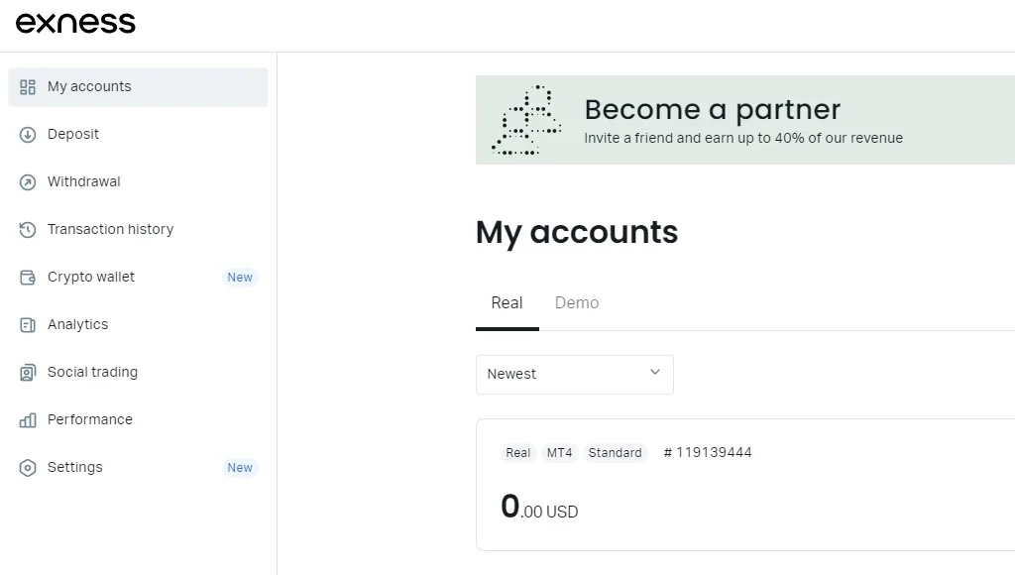Click the Analytics icon in sidebar
The width and height of the screenshot is (1015, 575).
click(x=28, y=325)
